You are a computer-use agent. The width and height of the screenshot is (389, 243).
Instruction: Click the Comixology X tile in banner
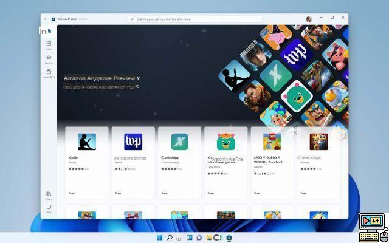click(x=276, y=75)
